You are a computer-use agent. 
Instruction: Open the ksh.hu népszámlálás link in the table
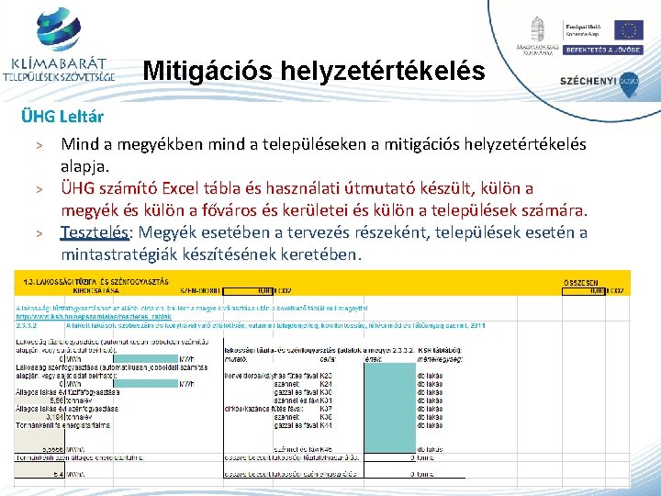pyautogui.click(x=94, y=316)
